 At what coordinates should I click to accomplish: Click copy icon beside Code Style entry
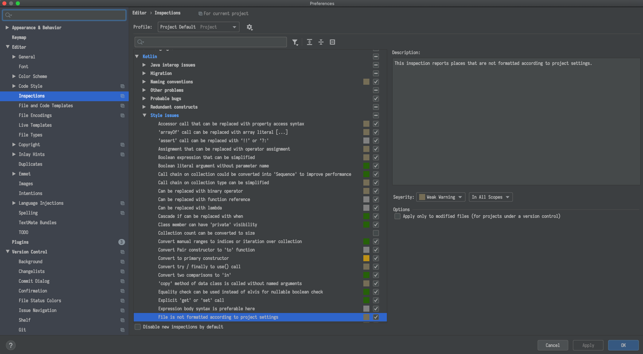pos(122,86)
